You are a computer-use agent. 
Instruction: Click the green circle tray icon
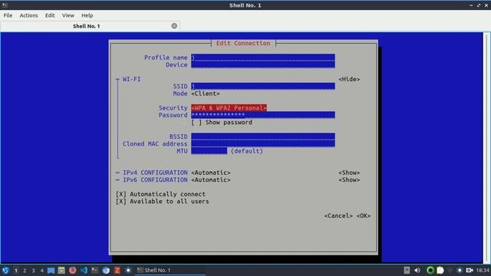(x=430, y=270)
